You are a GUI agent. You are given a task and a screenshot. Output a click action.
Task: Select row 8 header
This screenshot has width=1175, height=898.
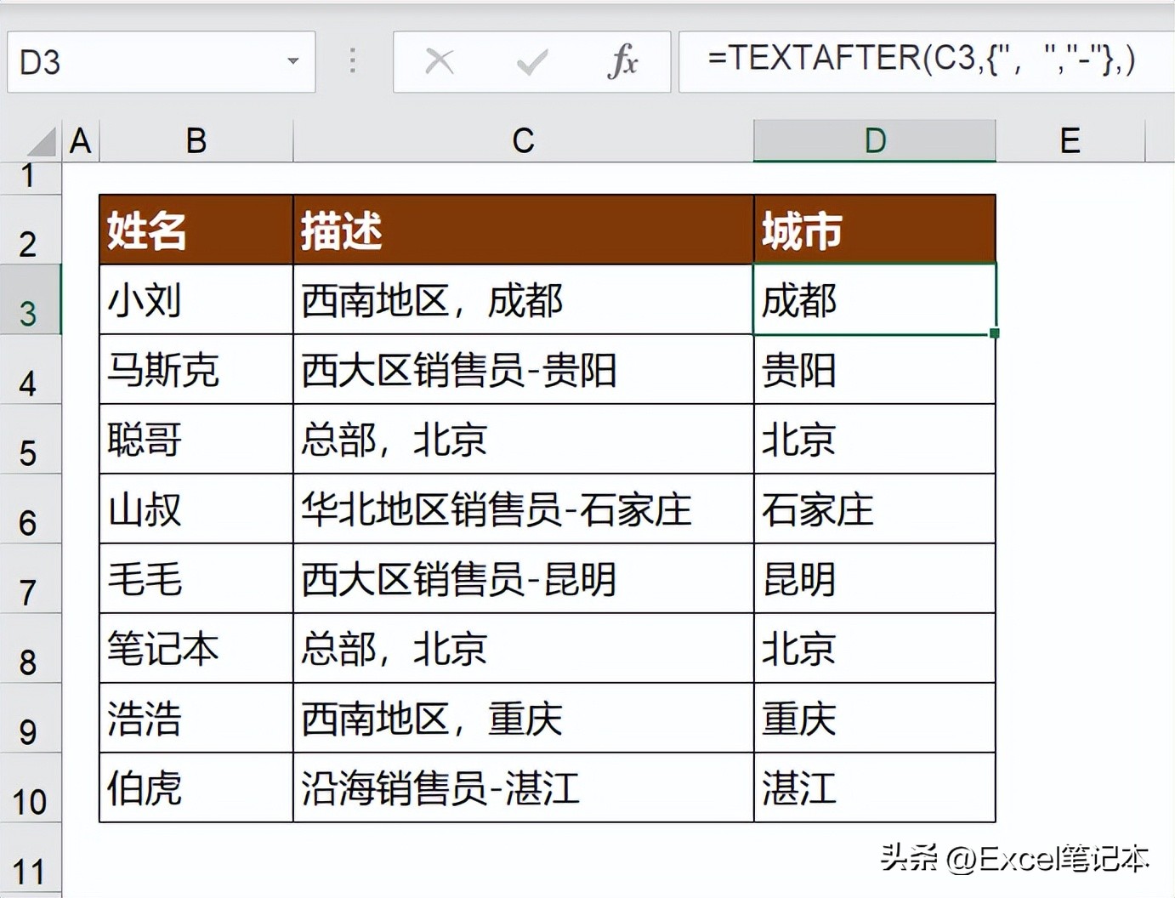click(x=30, y=648)
